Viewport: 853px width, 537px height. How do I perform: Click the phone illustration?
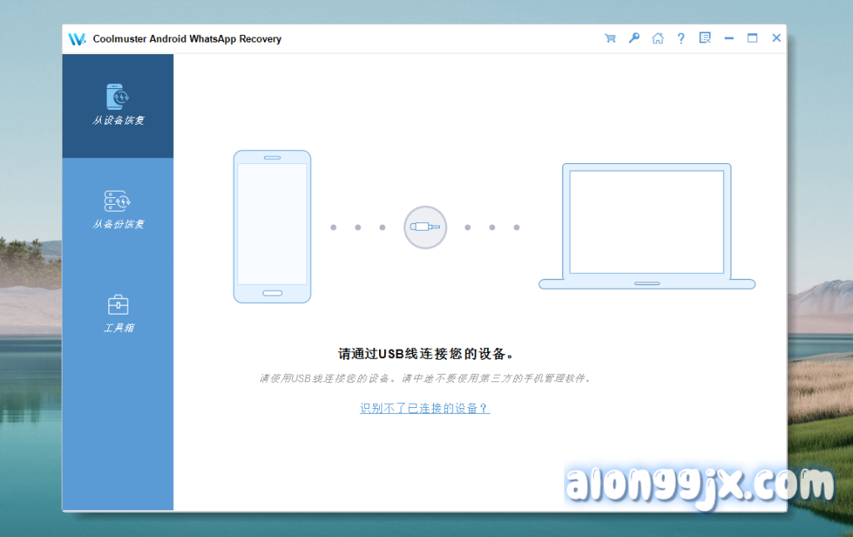click(272, 226)
